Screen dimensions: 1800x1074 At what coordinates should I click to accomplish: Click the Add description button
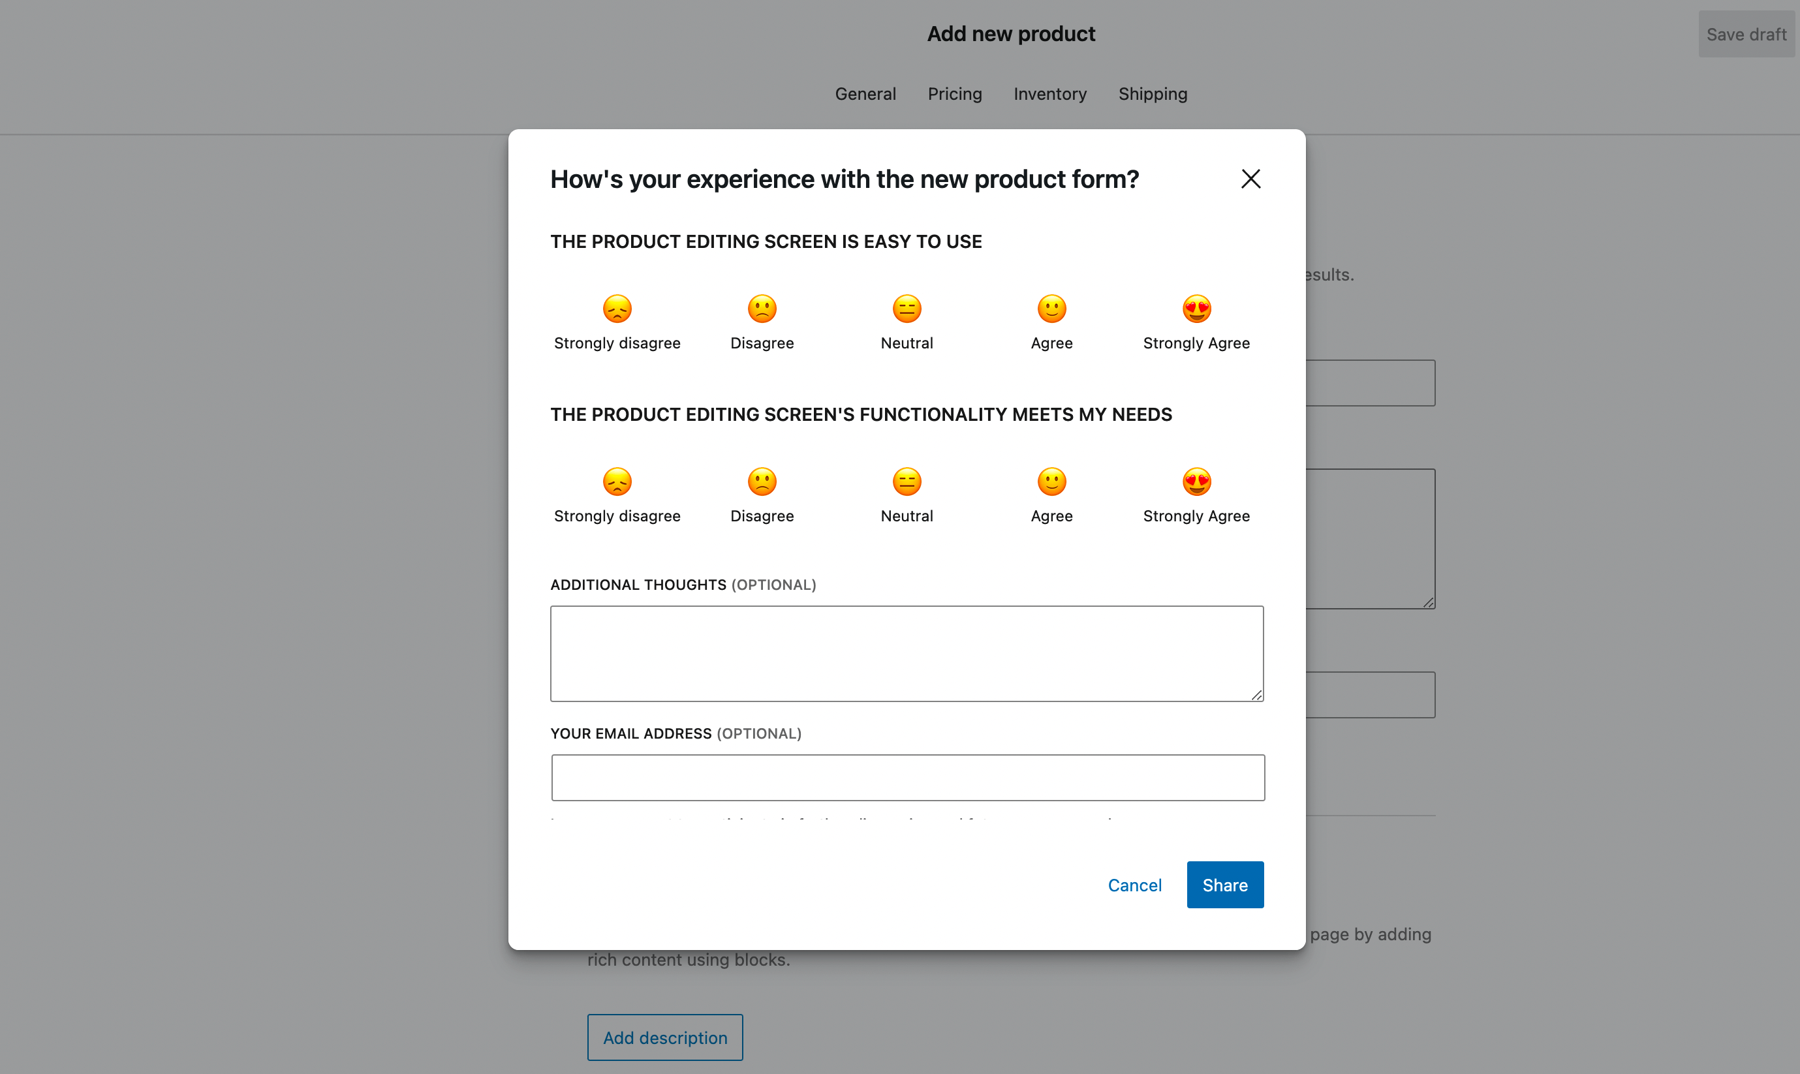pyautogui.click(x=664, y=1037)
